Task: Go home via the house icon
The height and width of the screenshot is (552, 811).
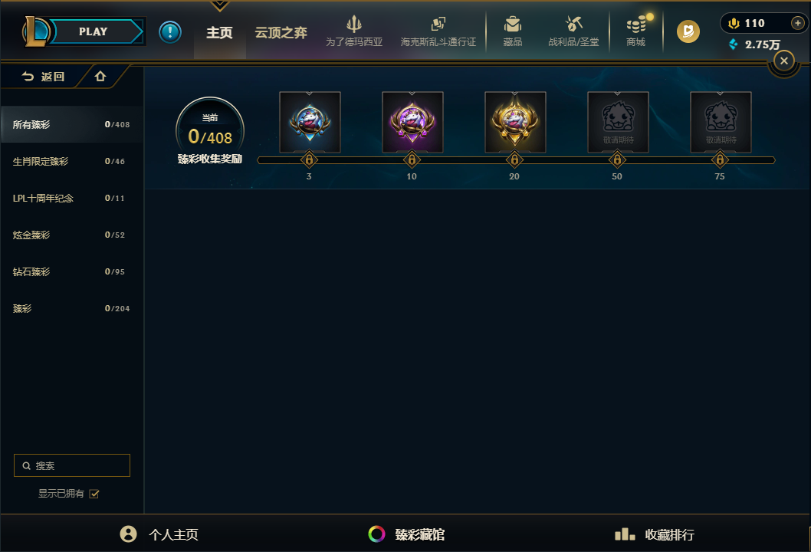Action: tap(100, 77)
